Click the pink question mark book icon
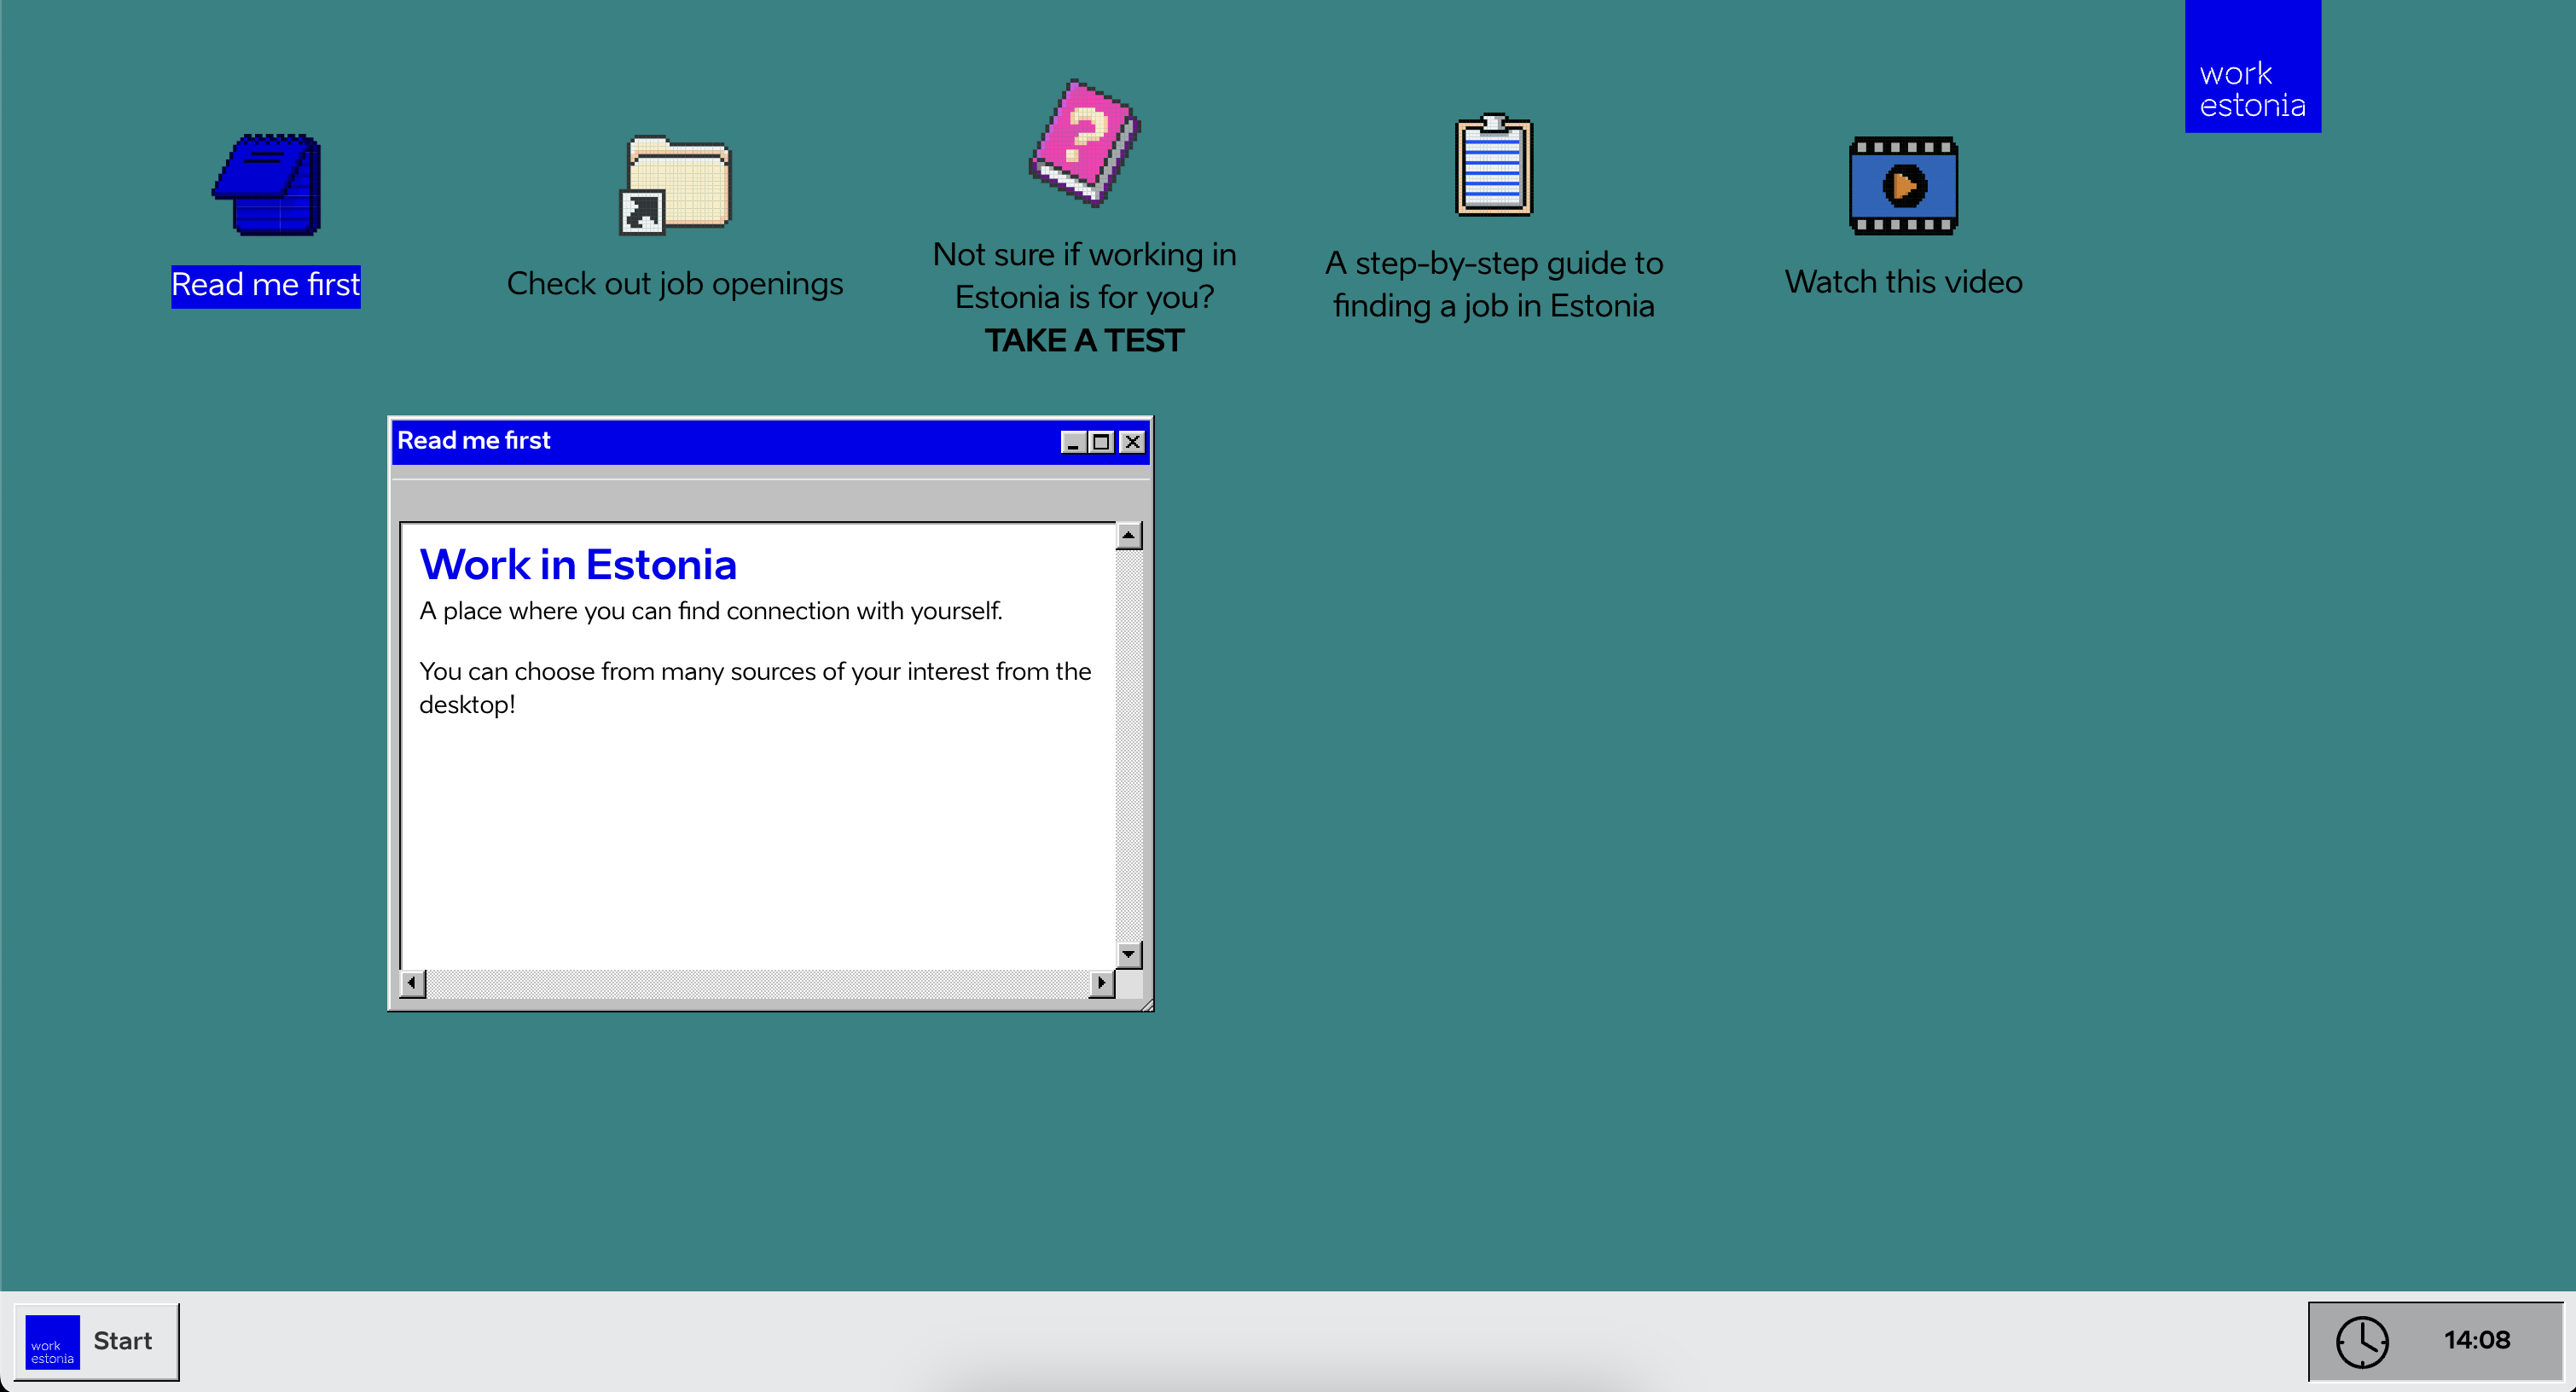Image resolution: width=2576 pixels, height=1392 pixels. (1084, 143)
